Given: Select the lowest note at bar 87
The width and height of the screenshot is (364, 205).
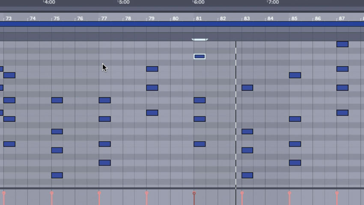Looking at the screenshot, I should (x=343, y=113).
